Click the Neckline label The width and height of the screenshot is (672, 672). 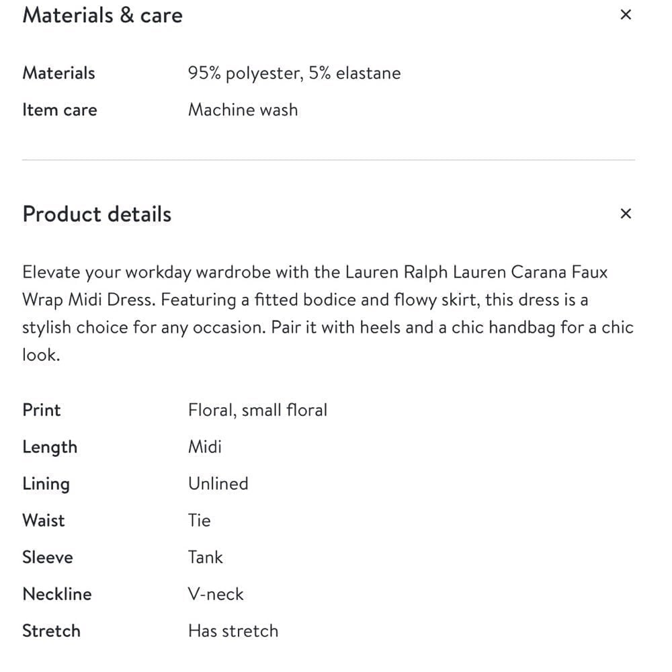coord(57,594)
